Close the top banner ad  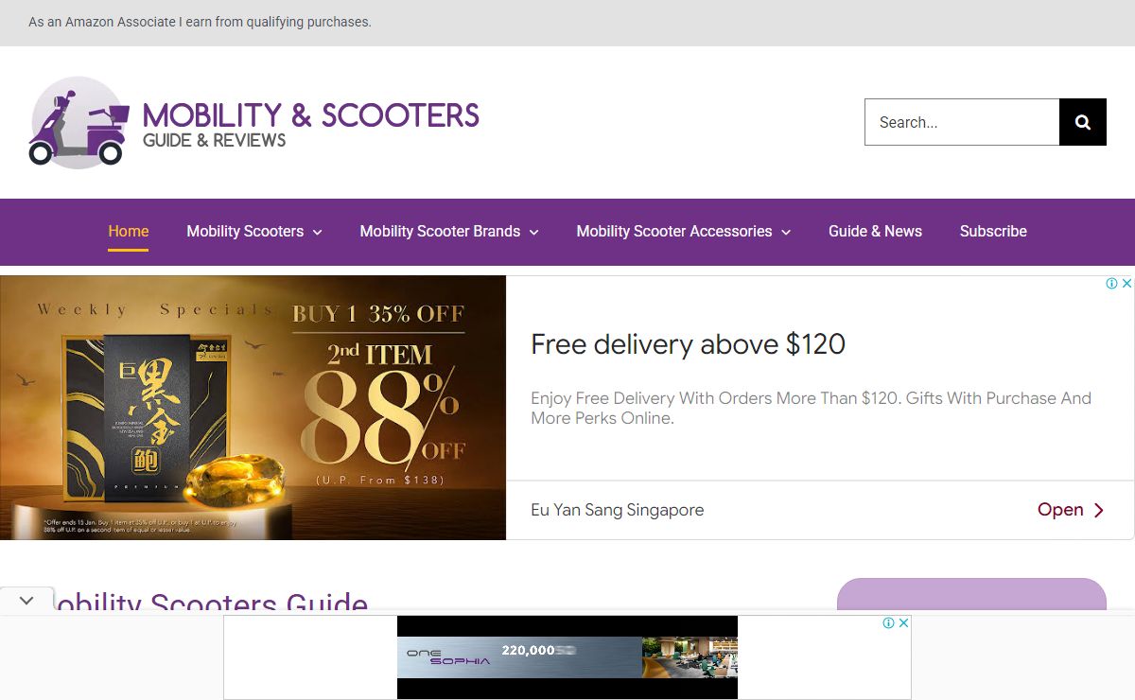[x=1126, y=284]
